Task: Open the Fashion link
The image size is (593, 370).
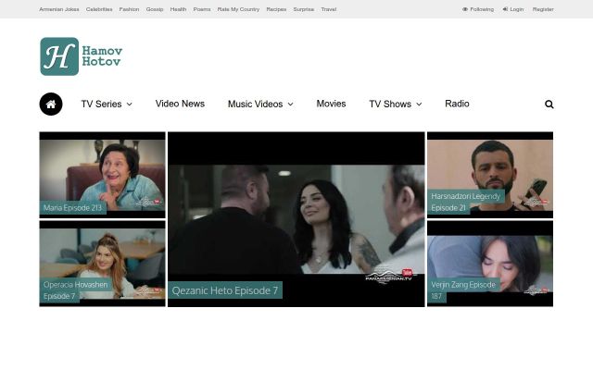Action: click(x=129, y=9)
